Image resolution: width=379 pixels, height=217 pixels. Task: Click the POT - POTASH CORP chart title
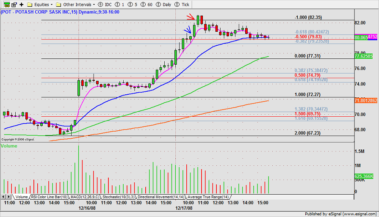click(60, 12)
